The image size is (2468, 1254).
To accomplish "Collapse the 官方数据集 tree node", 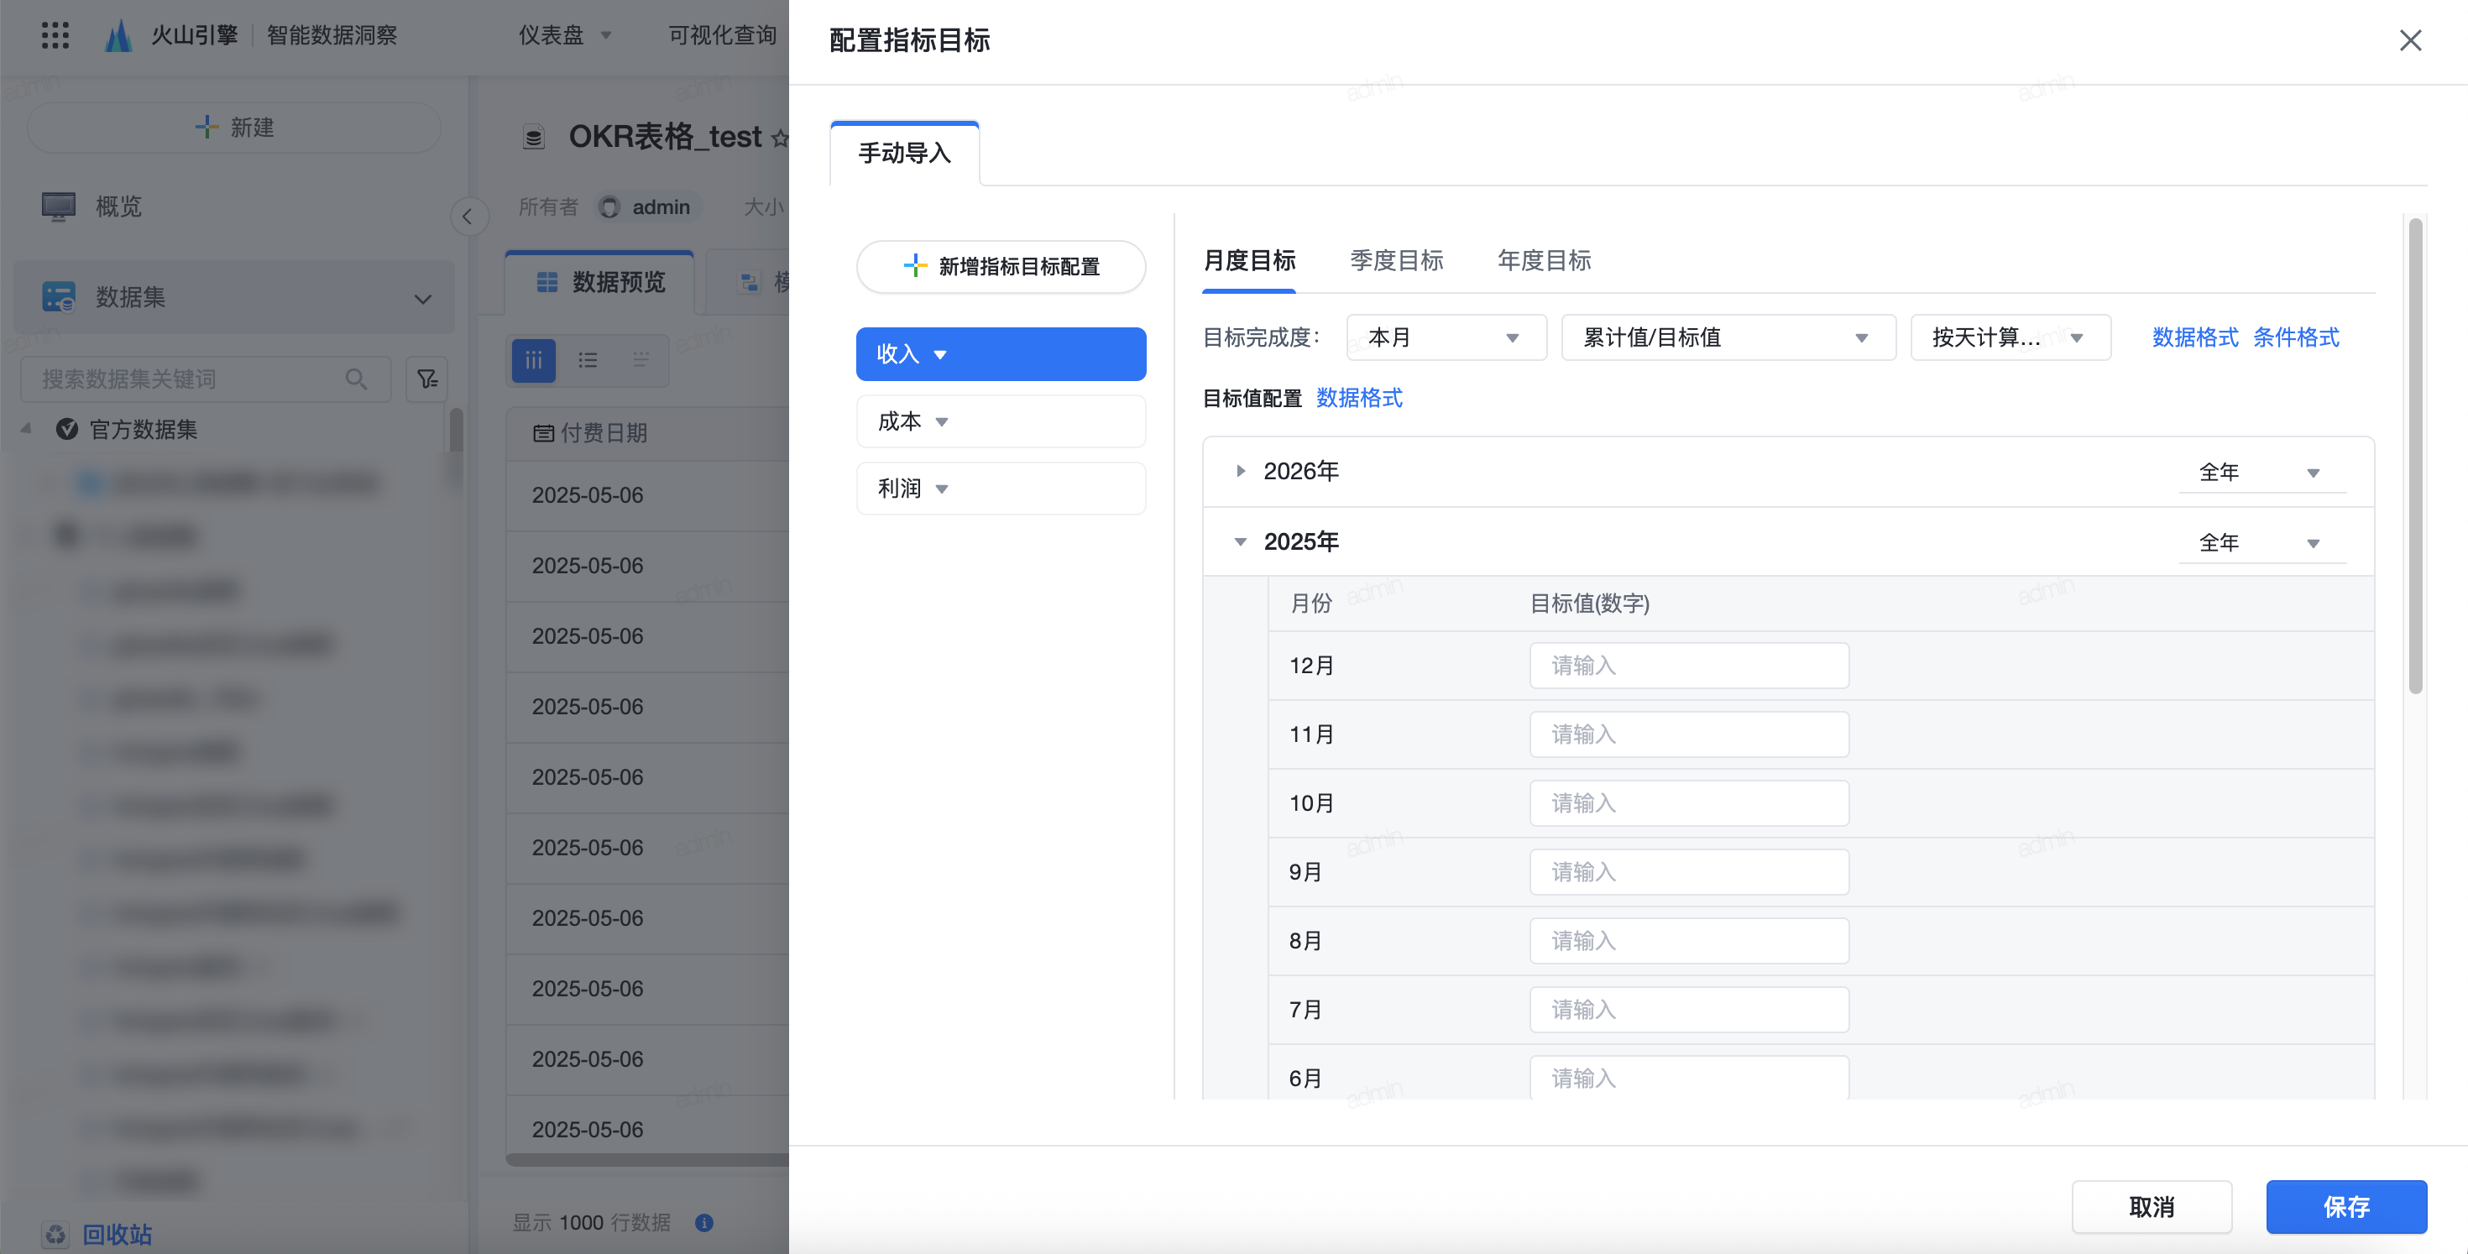I will [x=26, y=429].
